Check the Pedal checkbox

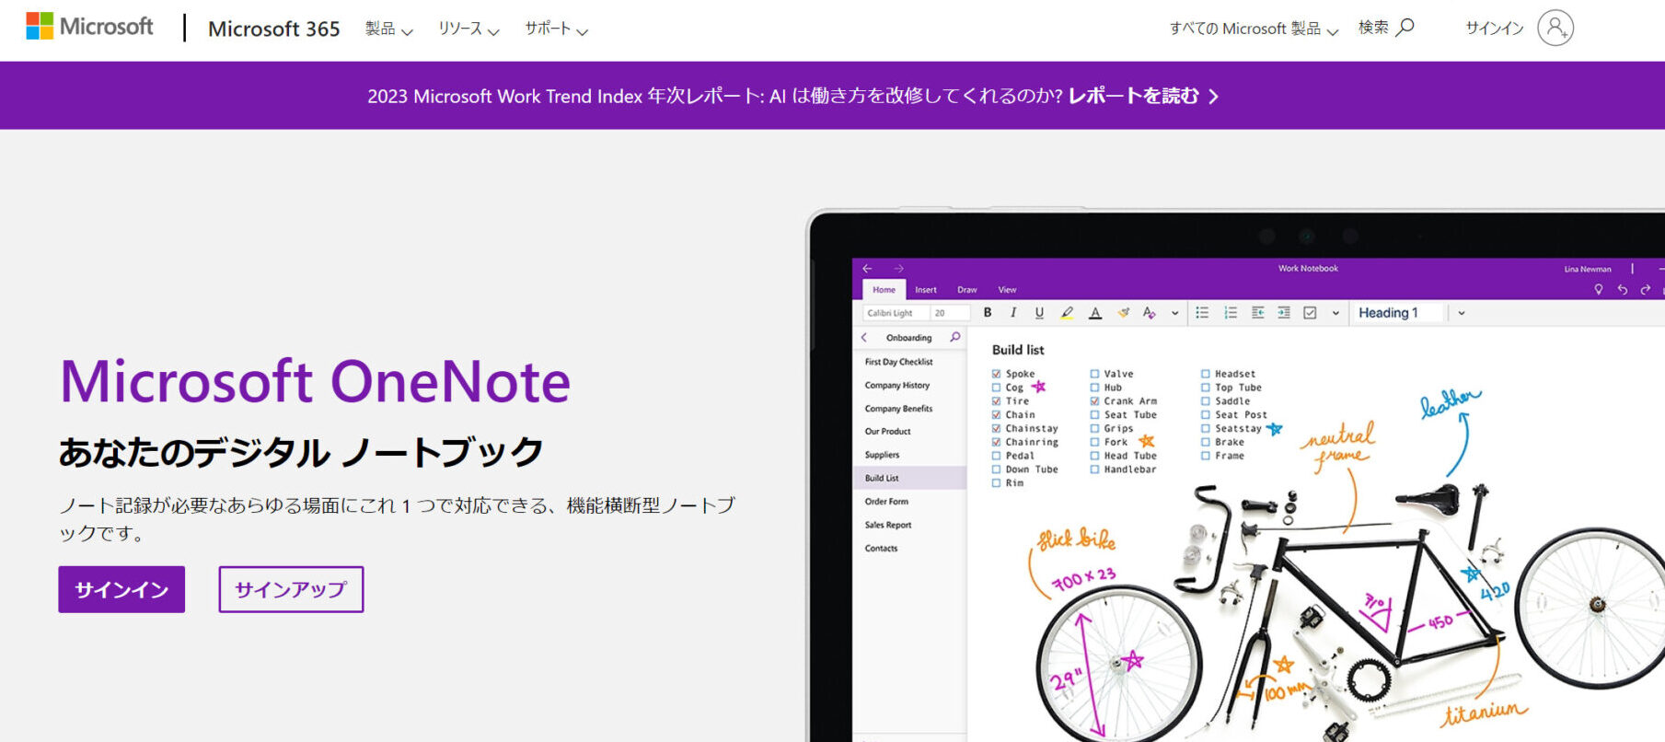coord(996,456)
